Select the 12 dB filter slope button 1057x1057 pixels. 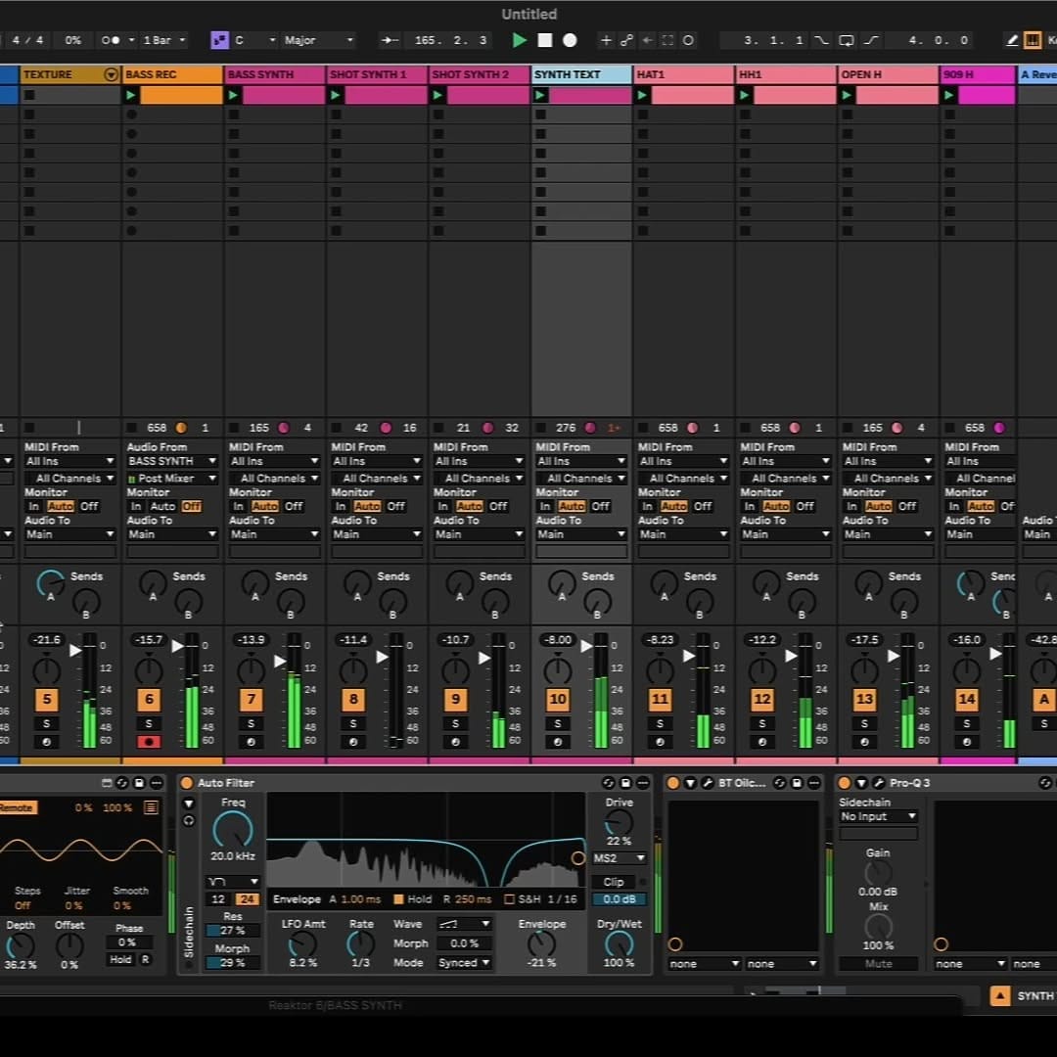(218, 899)
